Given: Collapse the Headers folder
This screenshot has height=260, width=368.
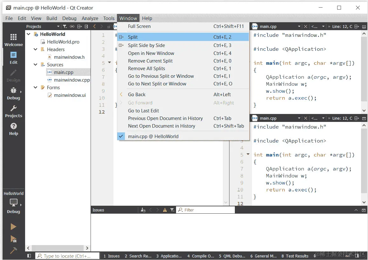Looking at the screenshot, I should tap(36, 50).
